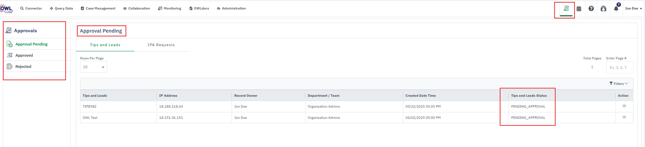This screenshot has height=147, width=645.
Task: Click the Enter Page # field
Action: coord(619,68)
